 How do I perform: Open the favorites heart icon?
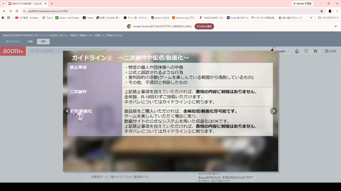click(x=306, y=51)
